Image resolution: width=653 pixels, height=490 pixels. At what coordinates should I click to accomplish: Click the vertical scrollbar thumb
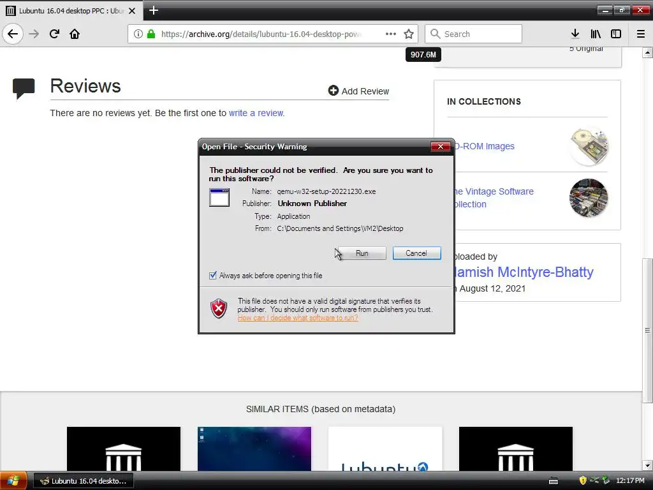(648, 330)
